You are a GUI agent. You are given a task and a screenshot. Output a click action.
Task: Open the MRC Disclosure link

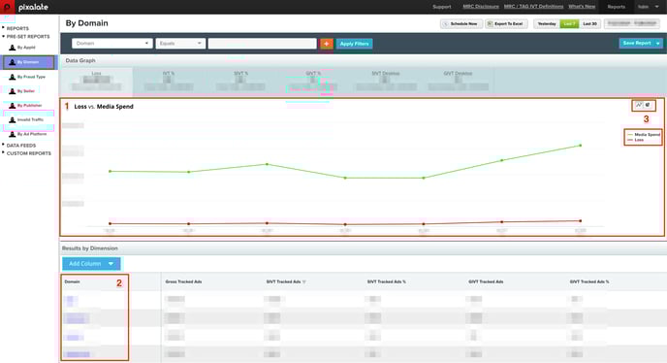(x=481, y=7)
